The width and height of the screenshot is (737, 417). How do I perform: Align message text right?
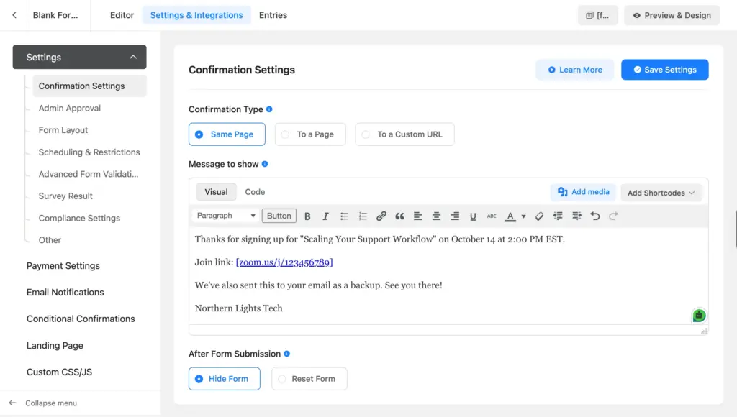click(x=455, y=216)
